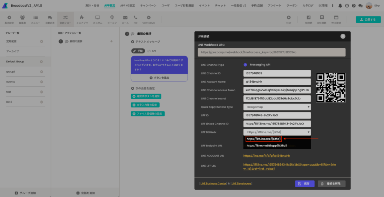This screenshot has width=384, height=197.
Task: Open the notifications bell icon
Action: 340,6
